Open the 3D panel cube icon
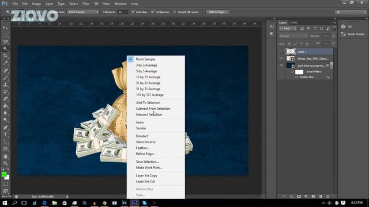 pos(343,26)
